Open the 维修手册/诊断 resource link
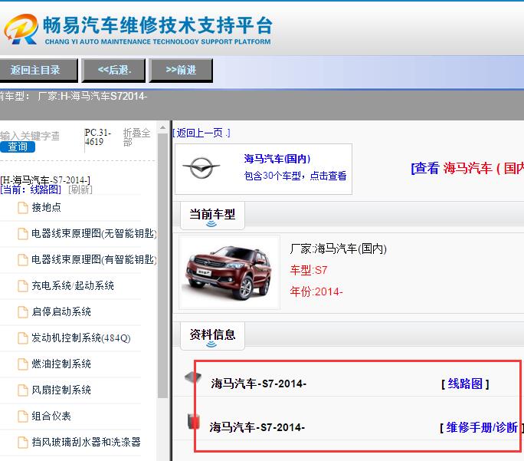 pyautogui.click(x=482, y=427)
